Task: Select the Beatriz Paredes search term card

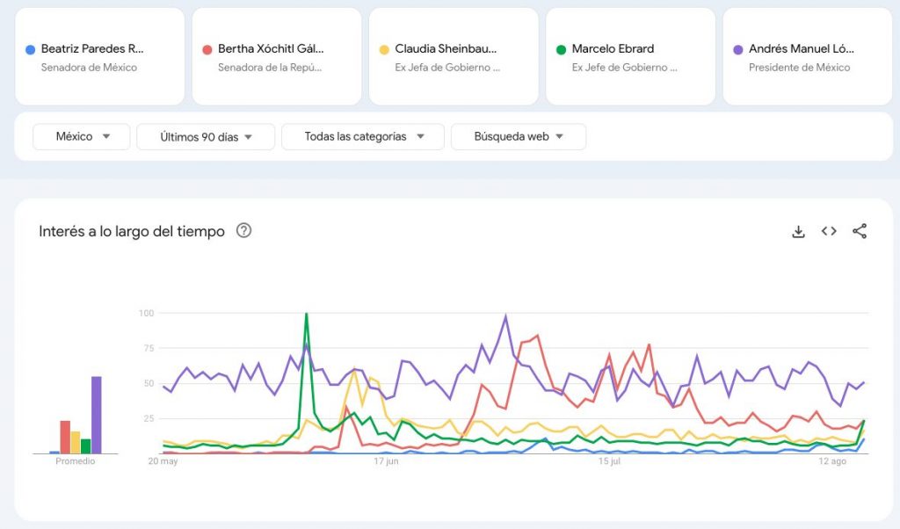Action: 99,56
